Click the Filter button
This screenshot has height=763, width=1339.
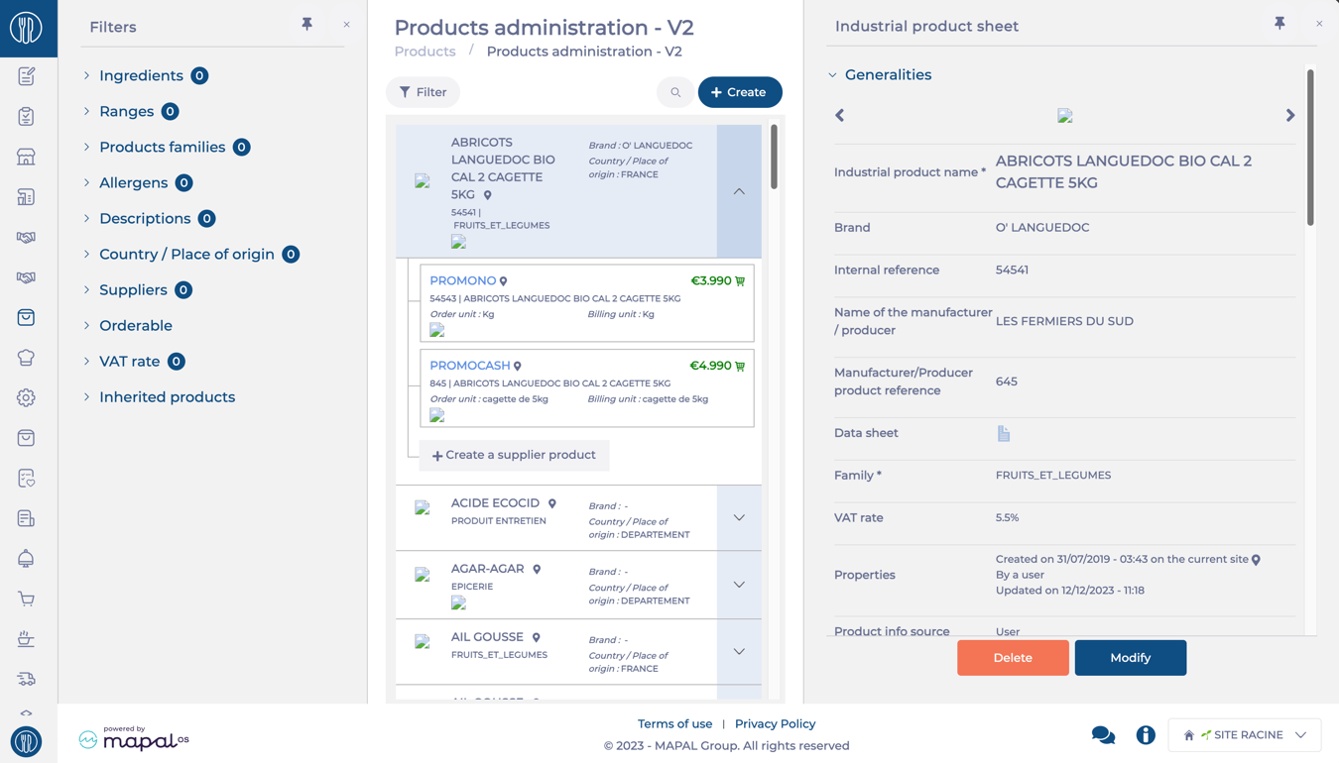click(x=423, y=92)
